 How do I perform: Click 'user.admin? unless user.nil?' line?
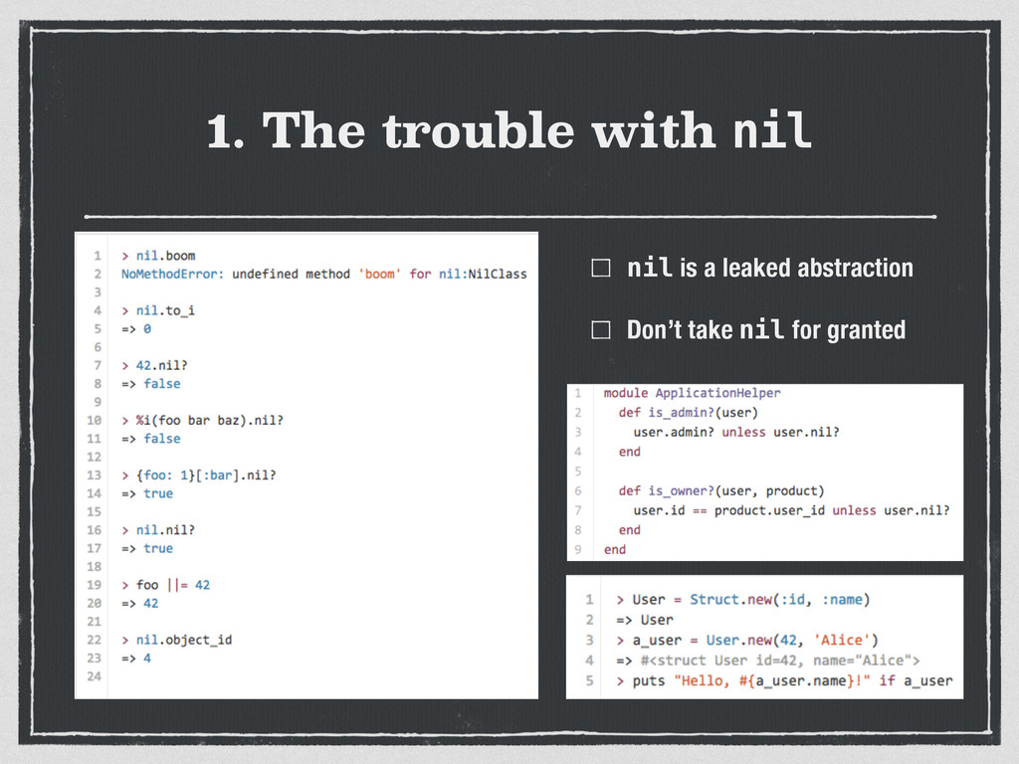pos(737,432)
